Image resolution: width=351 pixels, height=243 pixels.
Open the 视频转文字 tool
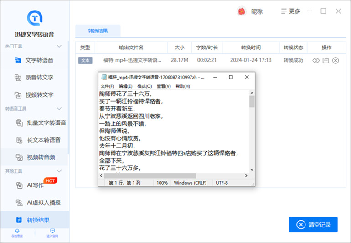tap(34, 95)
